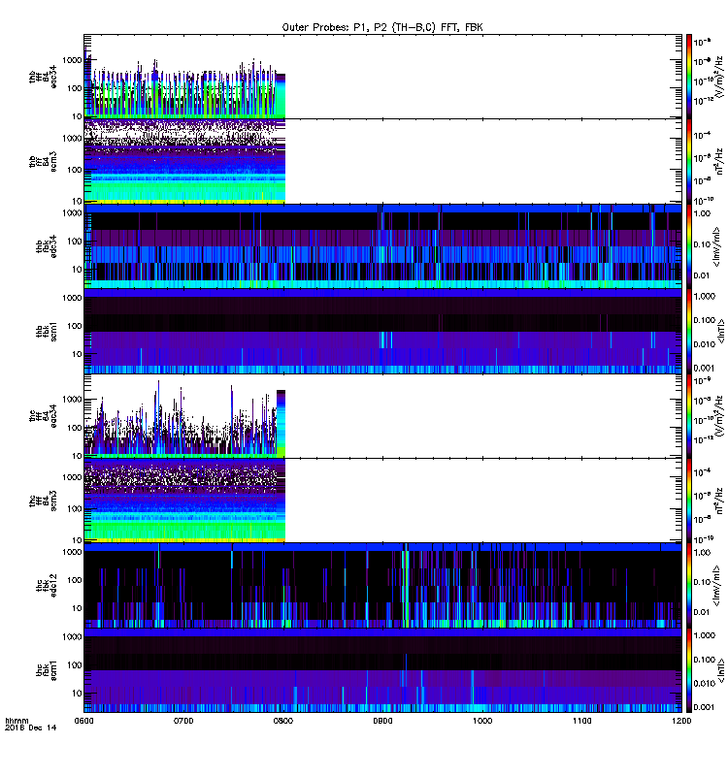The width and height of the screenshot is (728, 776).
Task: Click the 10 y-axis tick of thb fbk edc34 panel
Action: [x=77, y=270]
